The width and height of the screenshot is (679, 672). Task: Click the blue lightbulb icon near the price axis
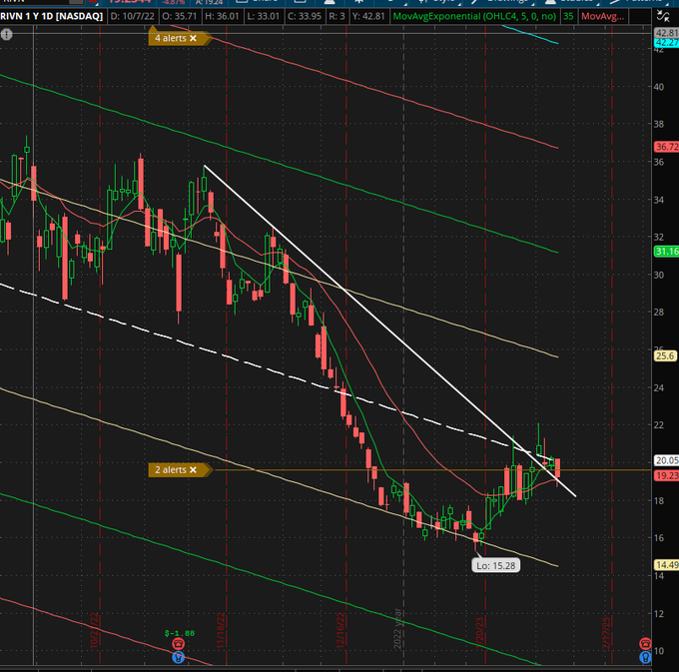(645, 657)
